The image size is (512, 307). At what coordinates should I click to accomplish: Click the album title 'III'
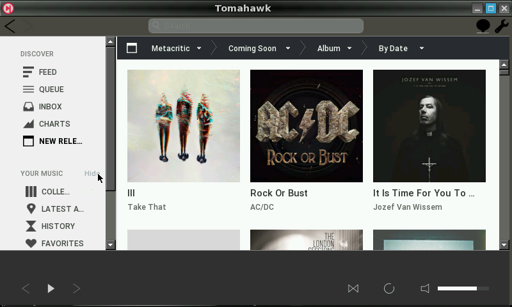pos(131,193)
